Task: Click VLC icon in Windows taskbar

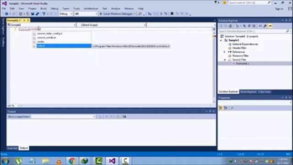Action: (x=59, y=161)
